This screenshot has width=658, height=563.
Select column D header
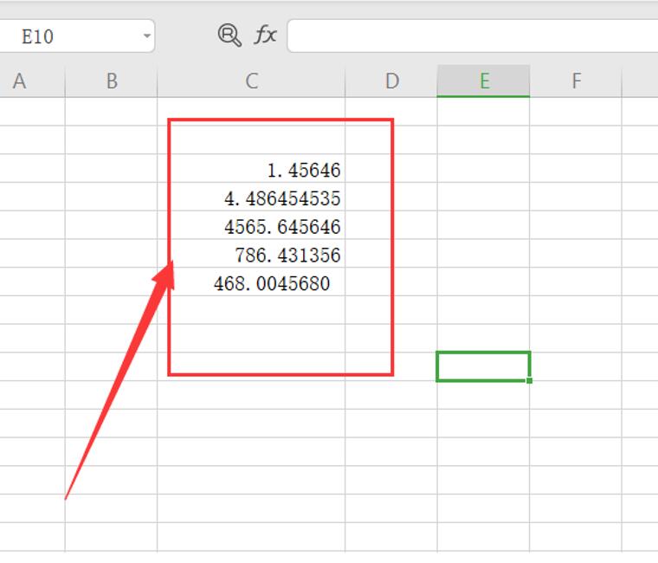(x=391, y=81)
